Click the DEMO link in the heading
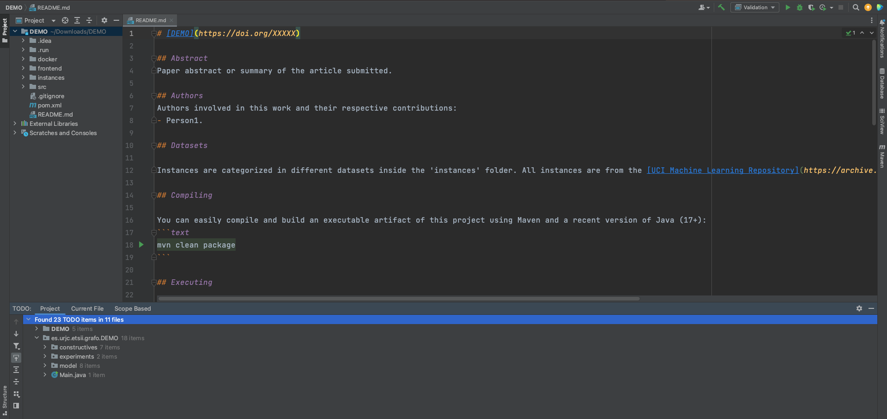887x419 pixels. pos(180,33)
